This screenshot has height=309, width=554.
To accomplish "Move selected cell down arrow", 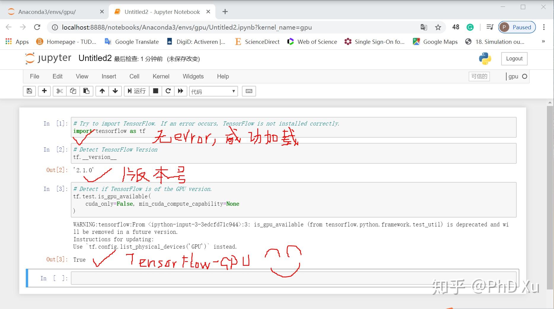I will click(x=115, y=91).
